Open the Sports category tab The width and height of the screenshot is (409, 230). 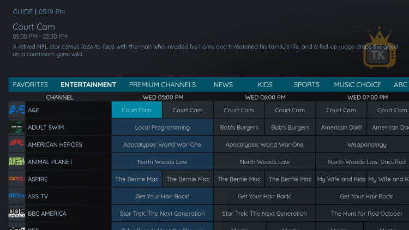(x=306, y=84)
